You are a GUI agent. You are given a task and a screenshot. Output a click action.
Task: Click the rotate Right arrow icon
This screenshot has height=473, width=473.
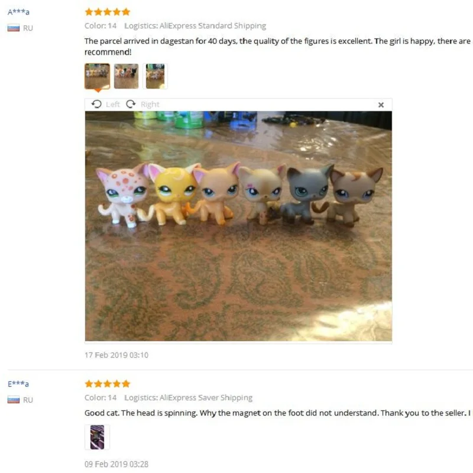[x=131, y=104]
